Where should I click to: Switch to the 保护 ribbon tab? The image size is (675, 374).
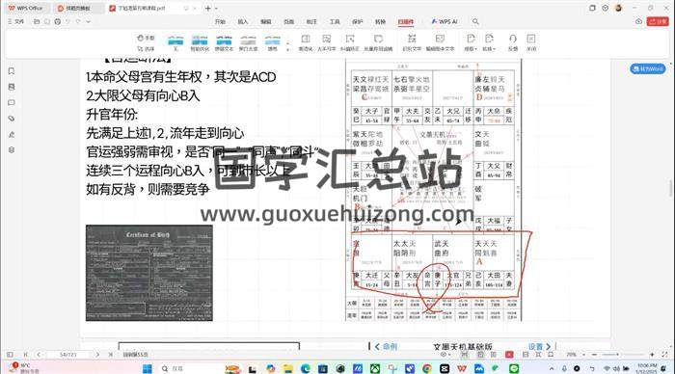pos(358,21)
